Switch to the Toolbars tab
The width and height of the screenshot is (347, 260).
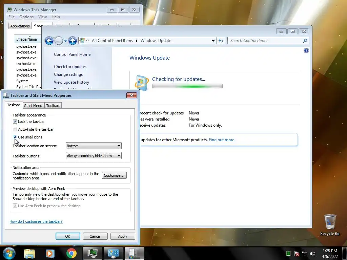53,106
